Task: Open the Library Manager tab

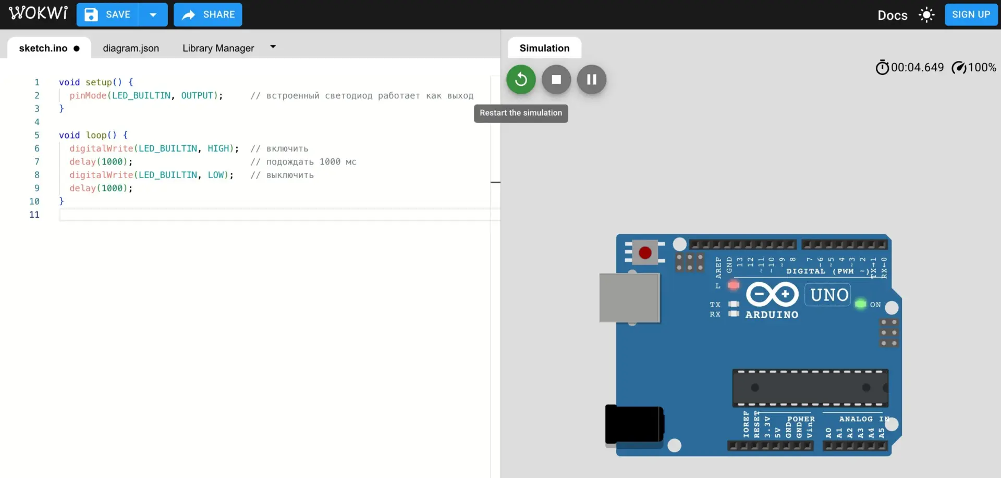Action: tap(218, 48)
